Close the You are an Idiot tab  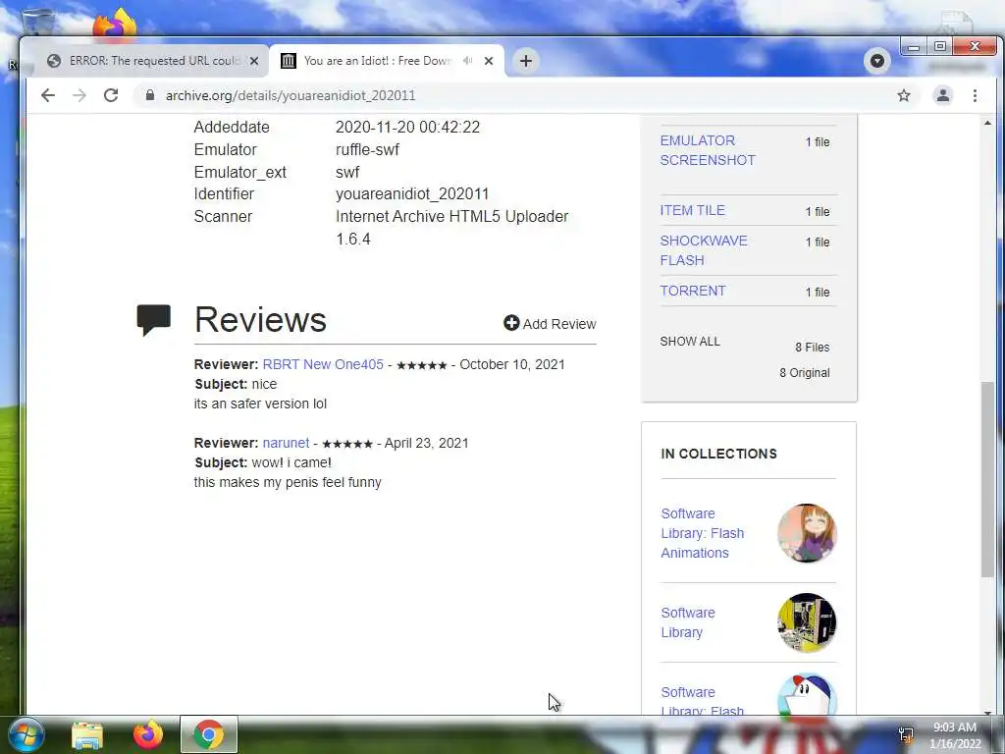click(489, 61)
